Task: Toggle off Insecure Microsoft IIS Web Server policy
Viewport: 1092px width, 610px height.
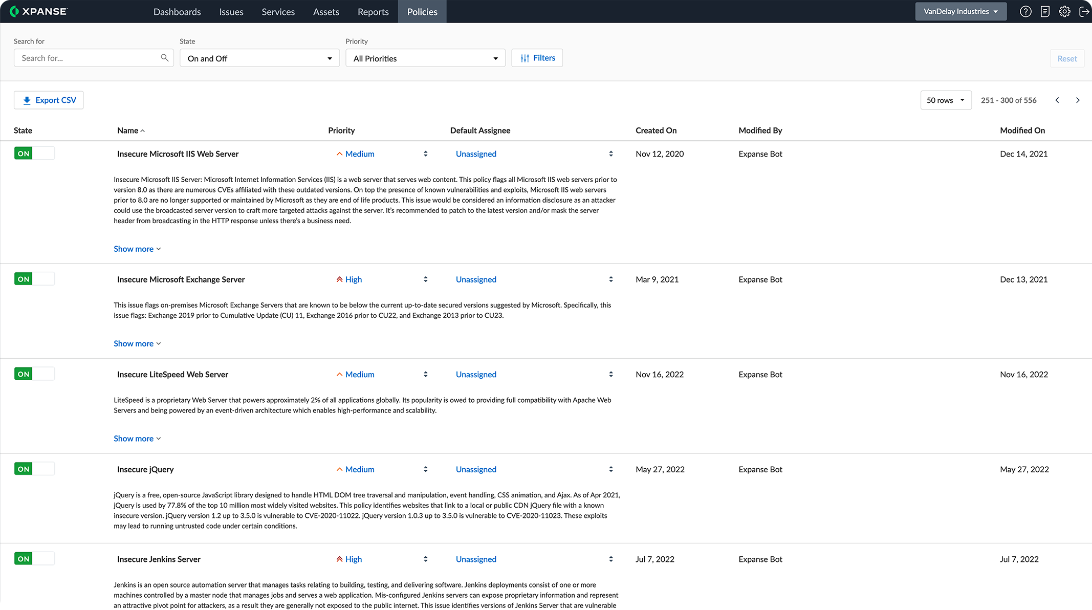Action: (x=34, y=154)
